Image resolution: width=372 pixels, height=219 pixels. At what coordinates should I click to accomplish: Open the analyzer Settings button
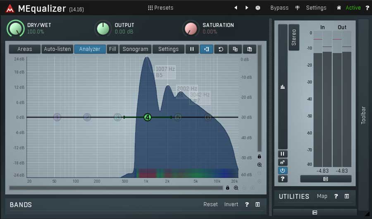coord(168,49)
